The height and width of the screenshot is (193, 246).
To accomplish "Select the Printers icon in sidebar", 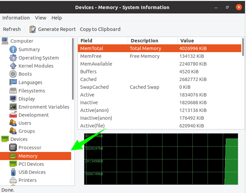I will [x=13, y=180].
